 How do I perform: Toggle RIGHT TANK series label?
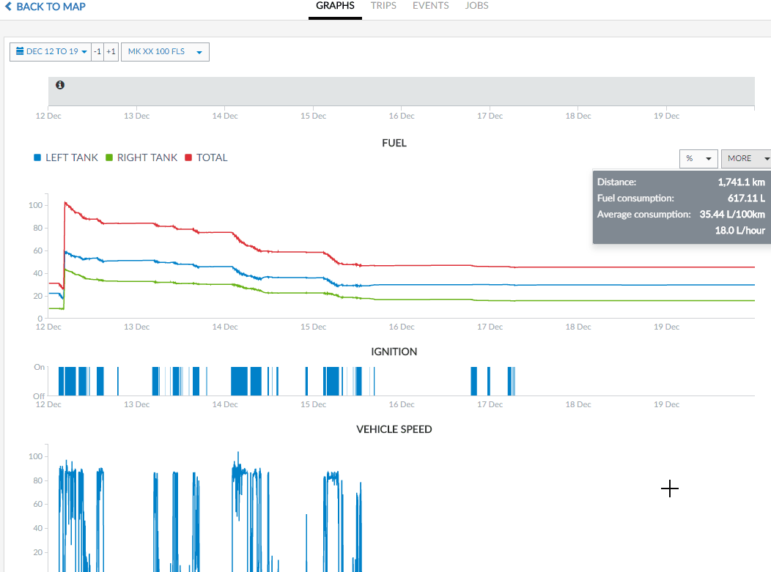(147, 157)
